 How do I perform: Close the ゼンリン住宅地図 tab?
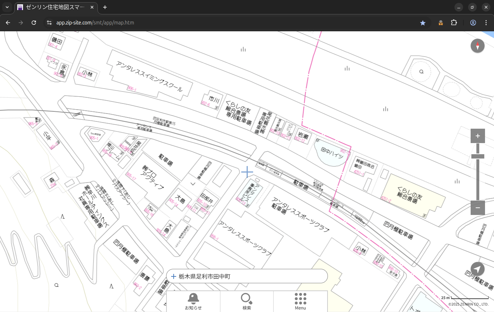[92, 7]
